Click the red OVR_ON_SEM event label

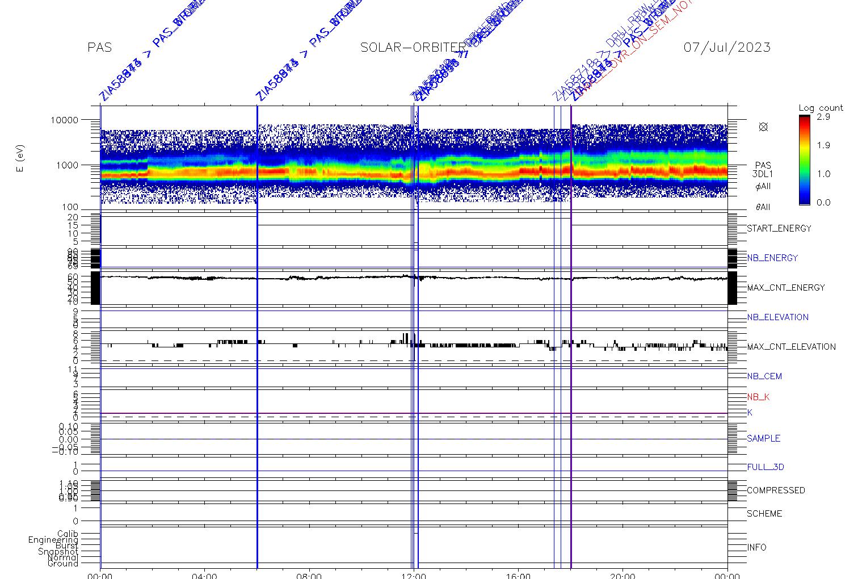636,48
